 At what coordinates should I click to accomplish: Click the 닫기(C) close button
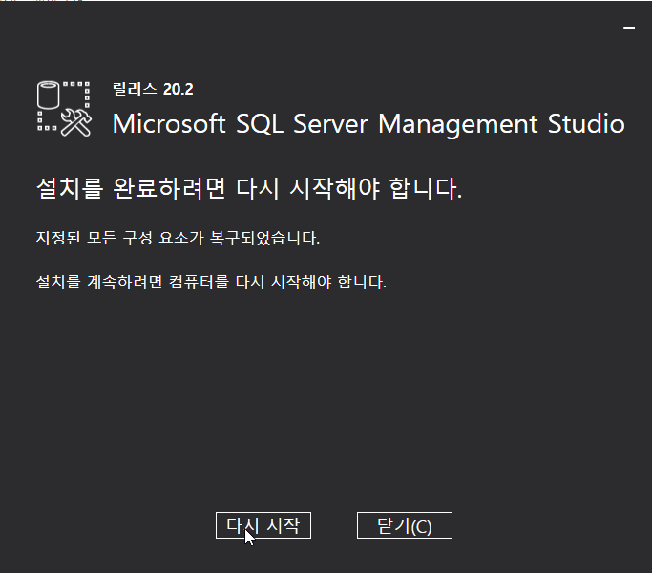pos(404,525)
